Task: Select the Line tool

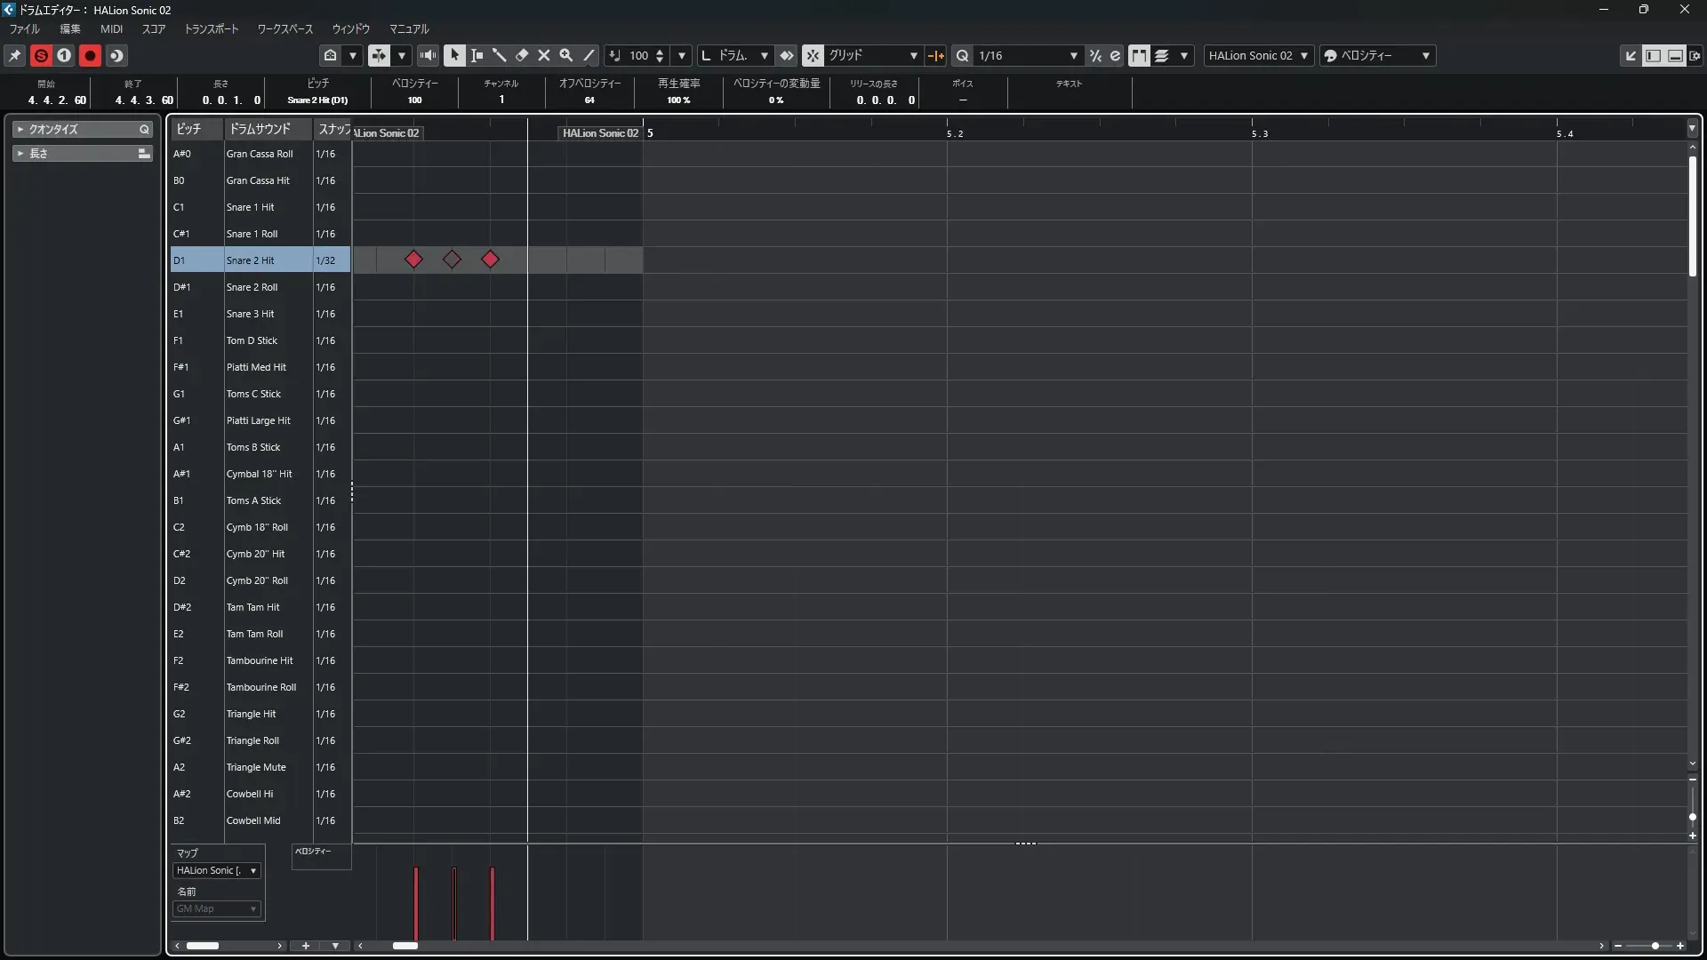Action: [589, 55]
